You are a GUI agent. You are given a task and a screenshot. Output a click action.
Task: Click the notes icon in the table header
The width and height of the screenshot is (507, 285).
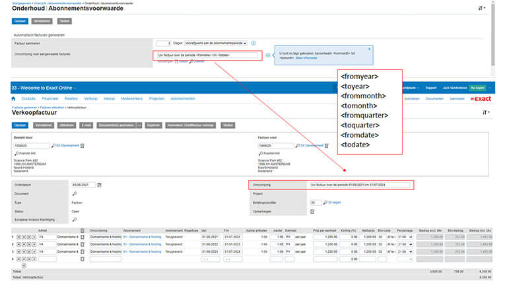83,231
